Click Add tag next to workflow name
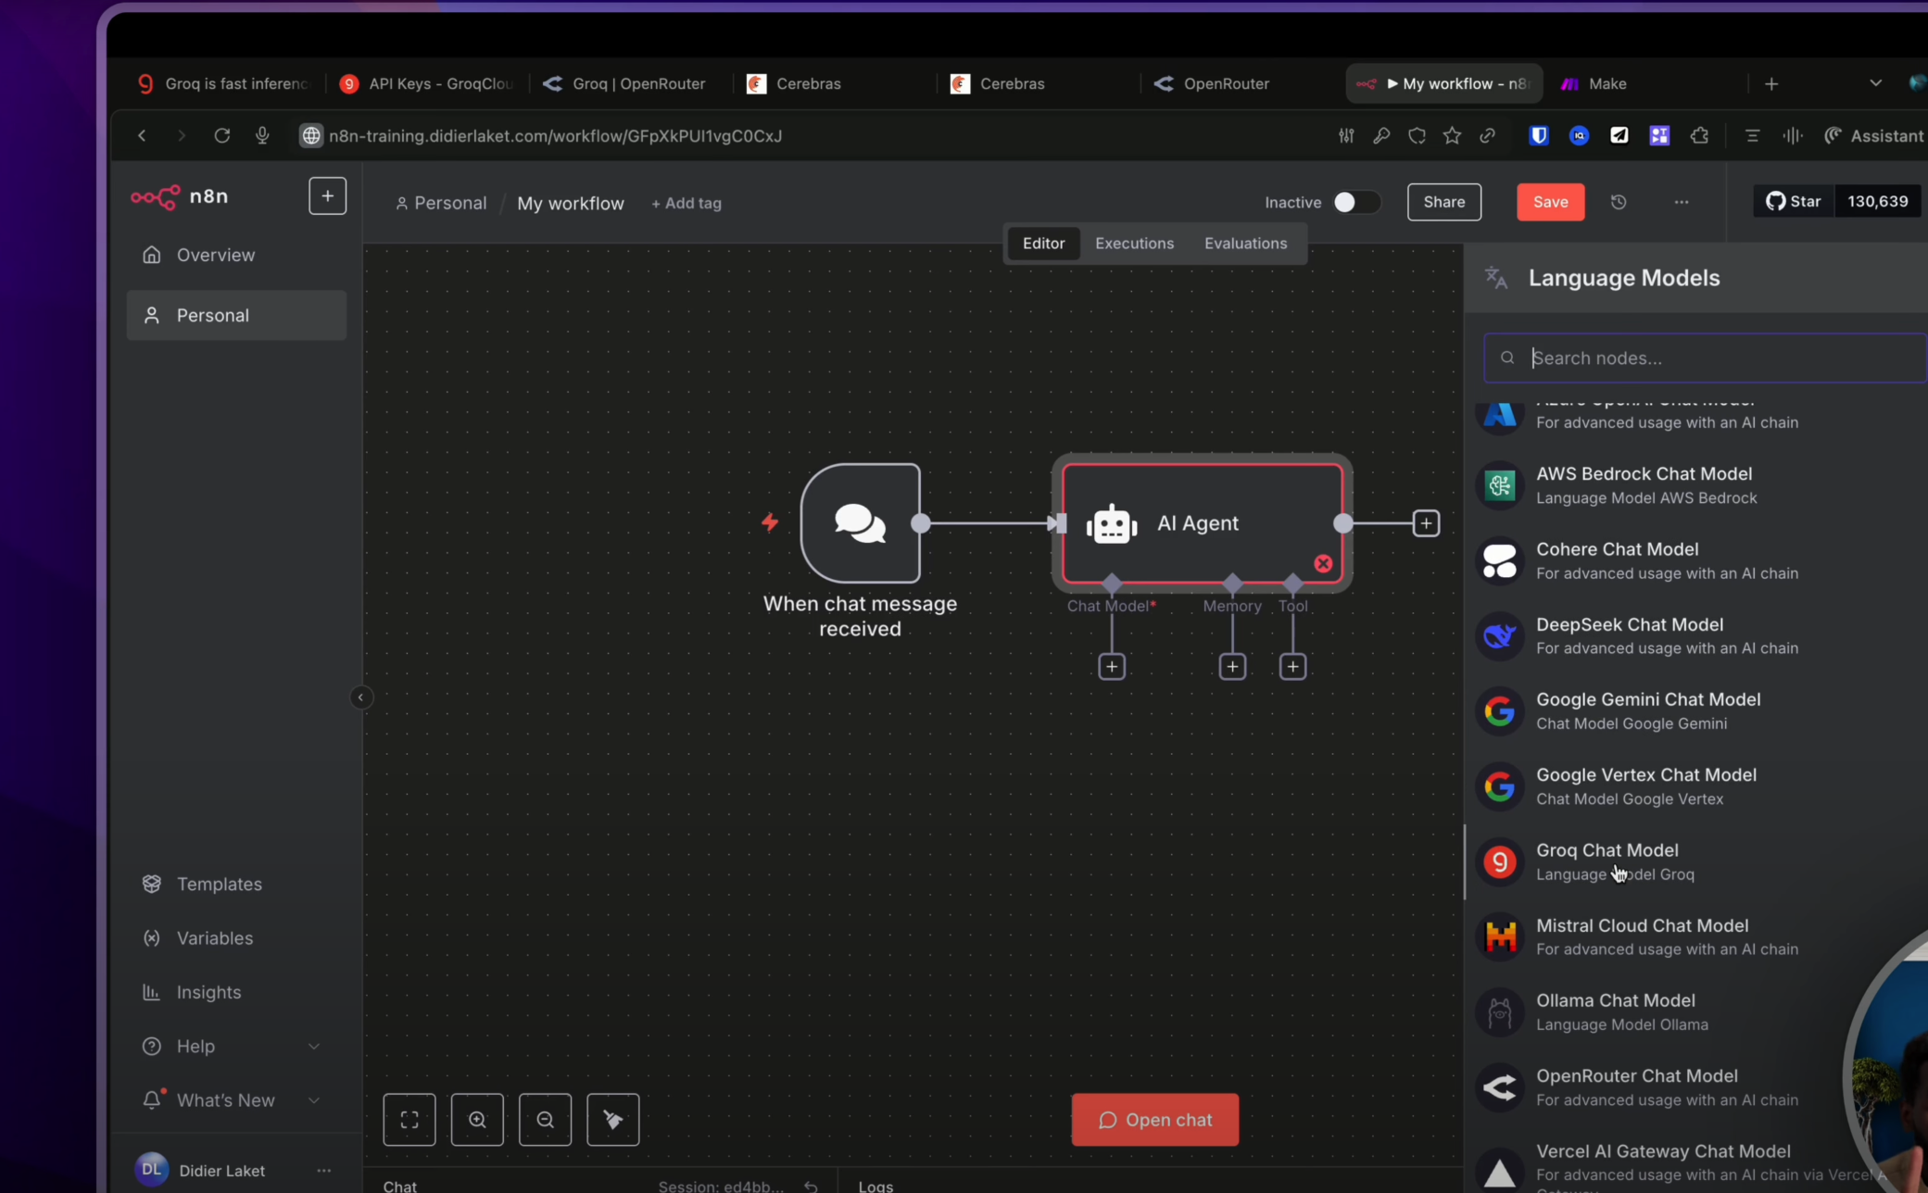 (x=687, y=204)
